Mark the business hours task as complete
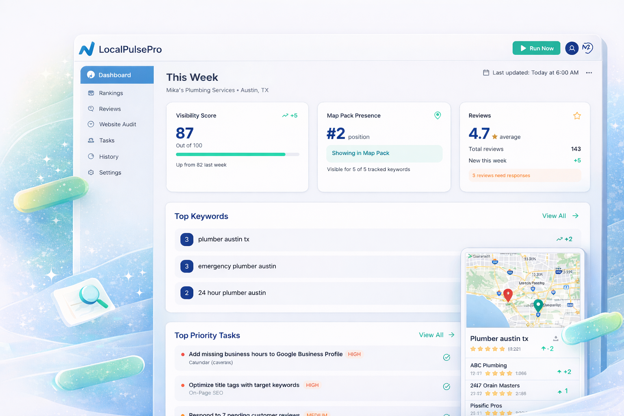624x416 pixels. pyautogui.click(x=446, y=357)
